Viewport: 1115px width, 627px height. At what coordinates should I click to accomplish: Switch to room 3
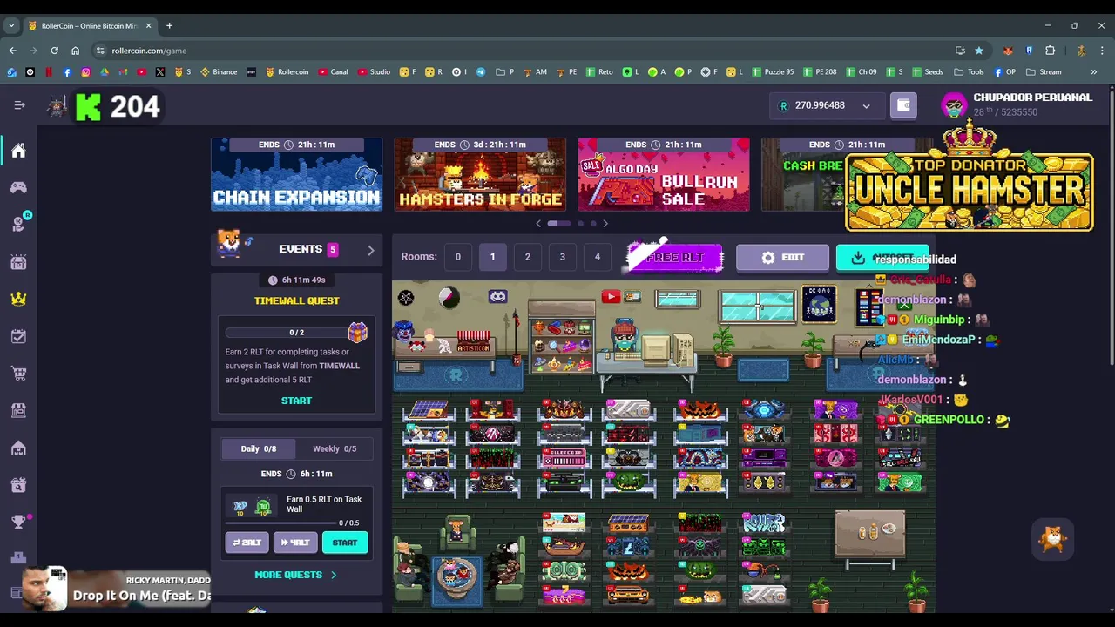tap(562, 257)
